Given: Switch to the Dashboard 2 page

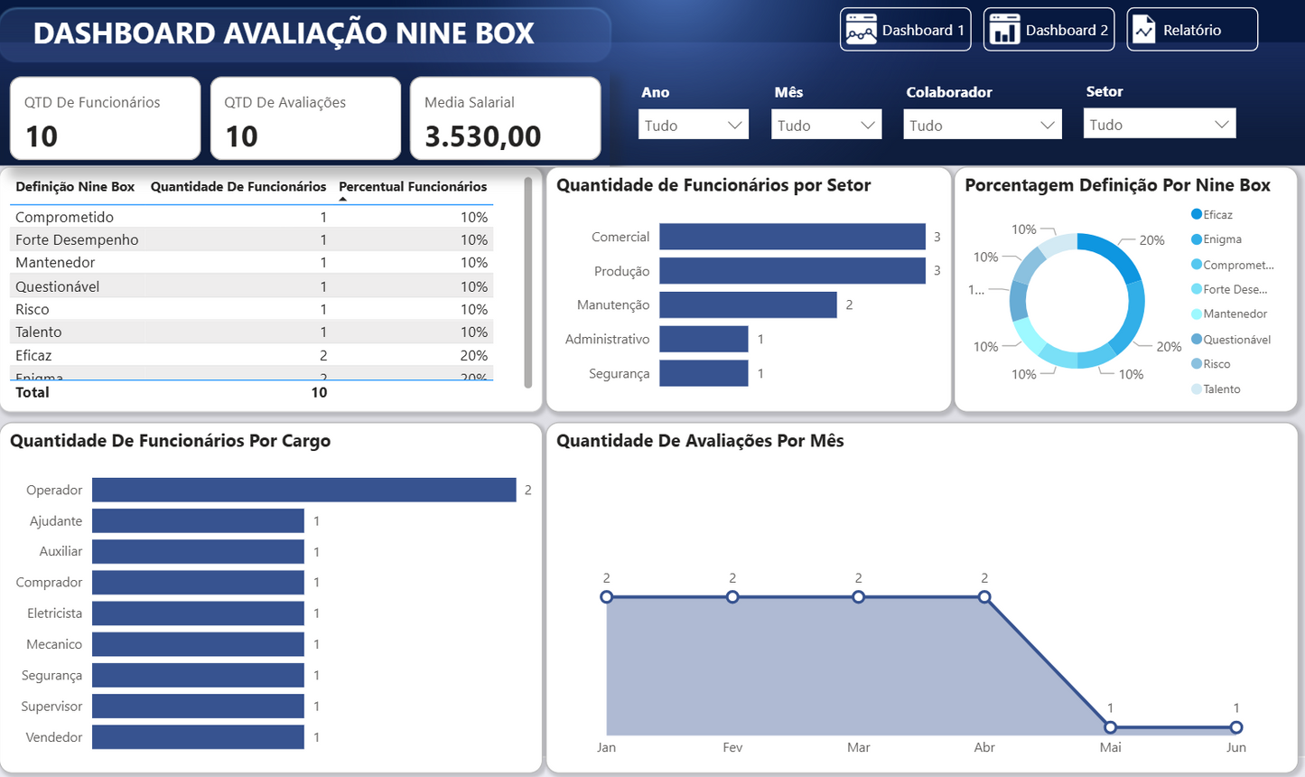Looking at the screenshot, I should pyautogui.click(x=1049, y=28).
